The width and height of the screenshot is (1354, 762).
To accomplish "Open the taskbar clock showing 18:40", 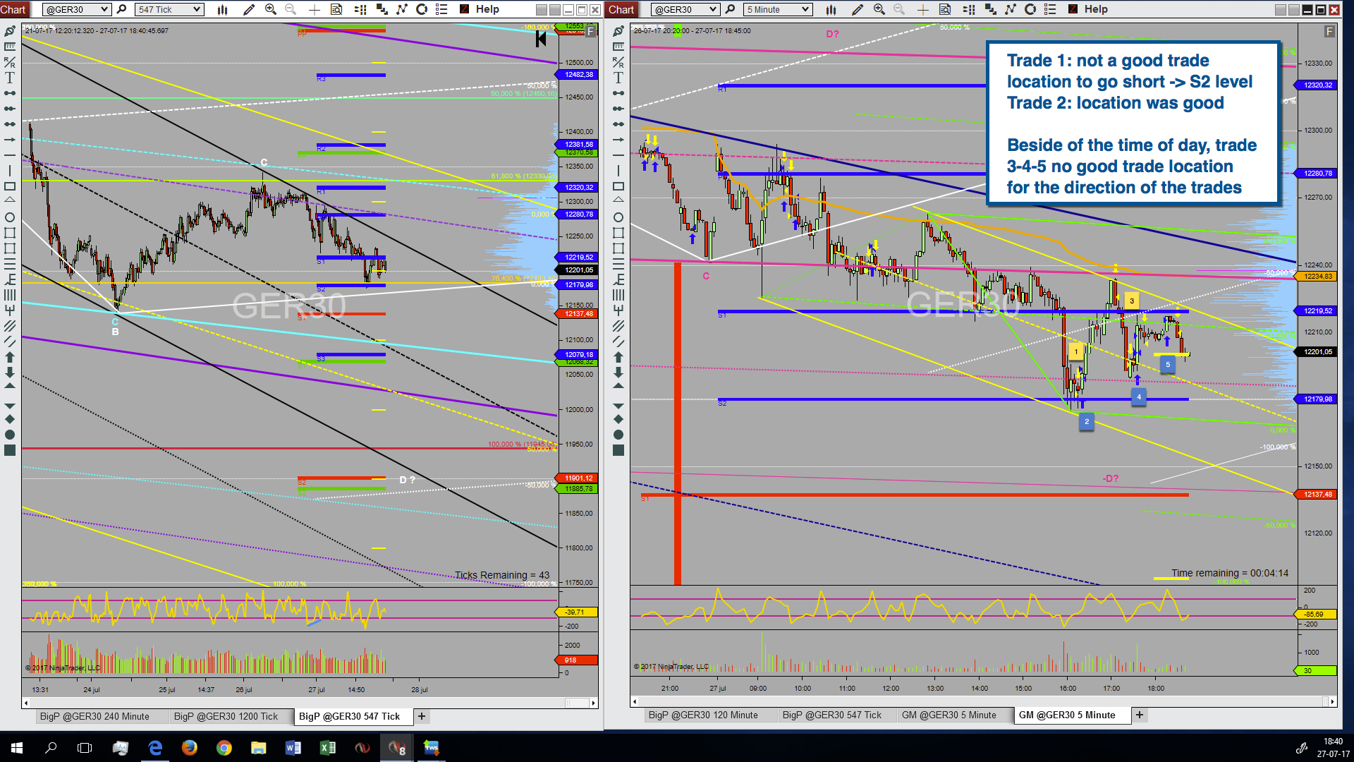I will (1333, 747).
